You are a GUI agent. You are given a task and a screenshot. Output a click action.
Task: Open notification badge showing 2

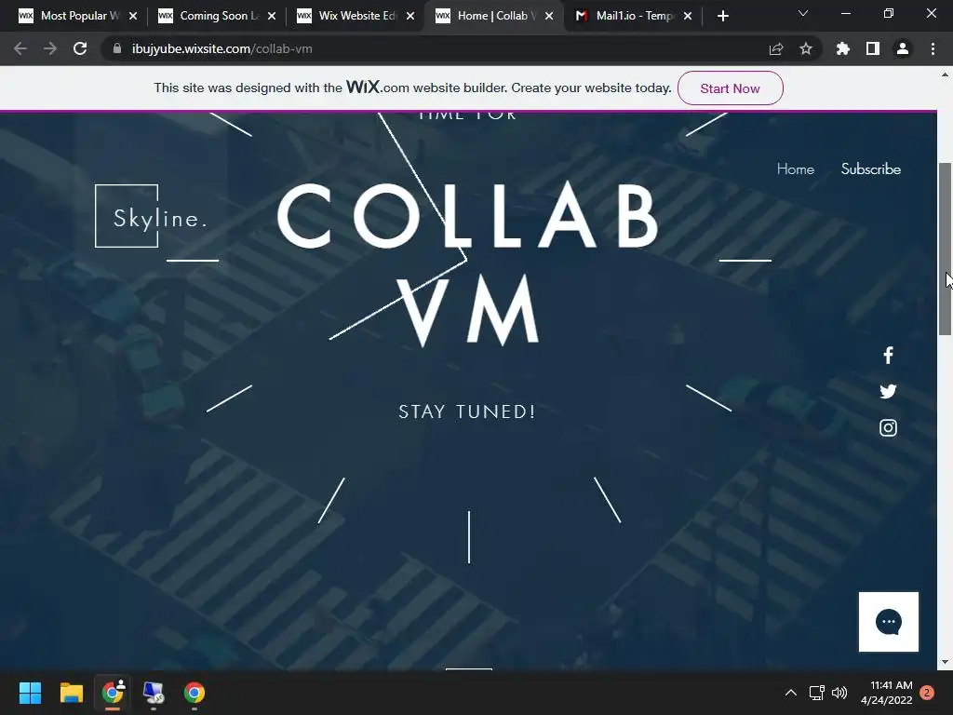[927, 693]
